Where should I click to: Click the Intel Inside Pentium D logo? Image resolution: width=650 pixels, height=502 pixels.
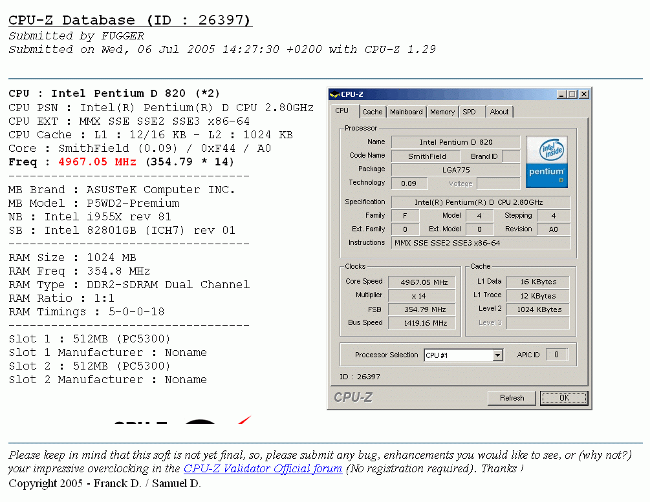pos(547,162)
